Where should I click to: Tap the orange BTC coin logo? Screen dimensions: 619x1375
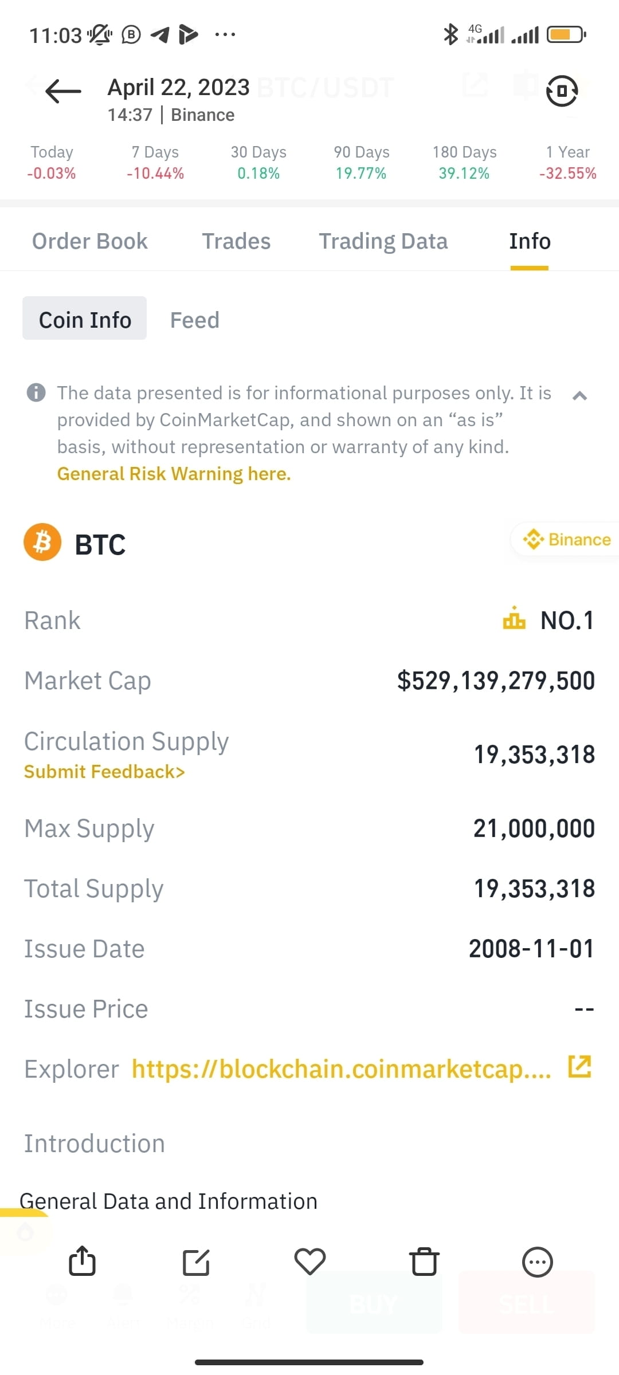[42, 542]
